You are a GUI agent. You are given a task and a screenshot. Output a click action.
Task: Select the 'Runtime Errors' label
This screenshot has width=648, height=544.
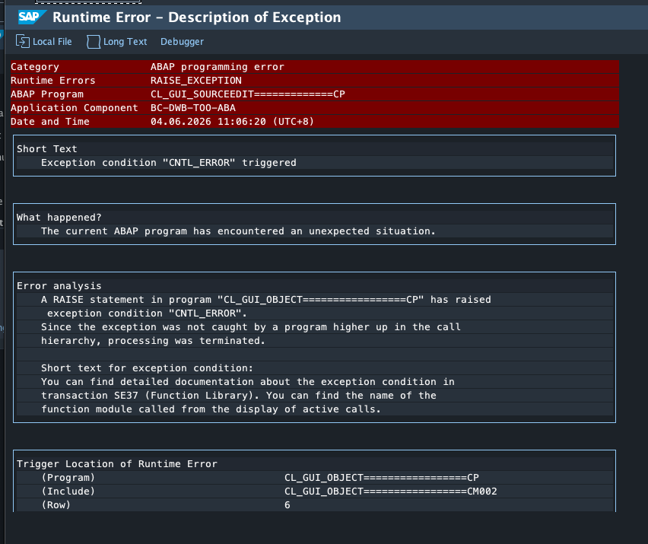point(53,81)
